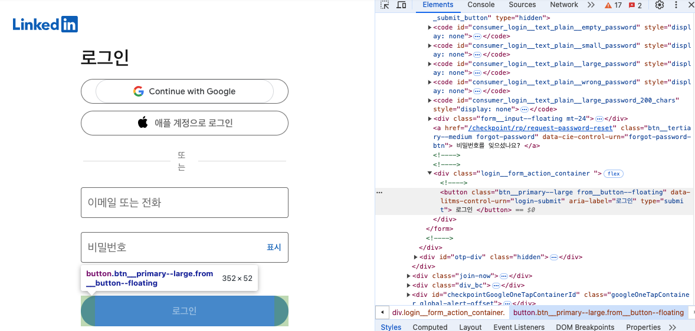Open the Event Listeners pane tab
The width and height of the screenshot is (695, 331).
pos(519,327)
